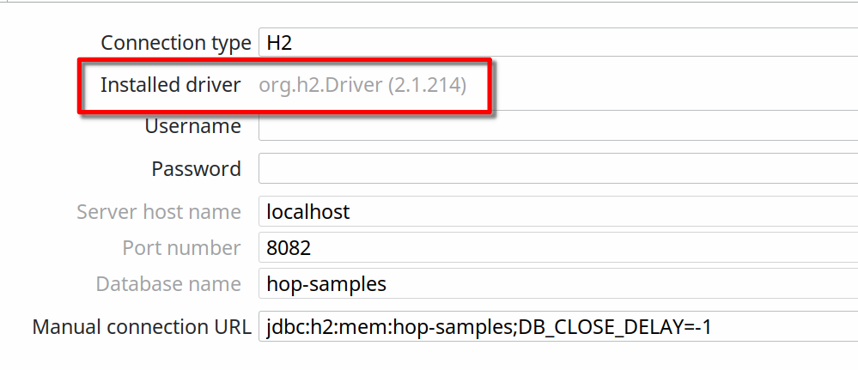Click the Database name field
Viewport: 858px width, 370px height.
click(558, 284)
